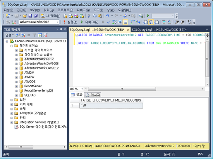The width and height of the screenshot is (213, 159).
Task: Increase the indent of selected lines
Action: [182, 22]
